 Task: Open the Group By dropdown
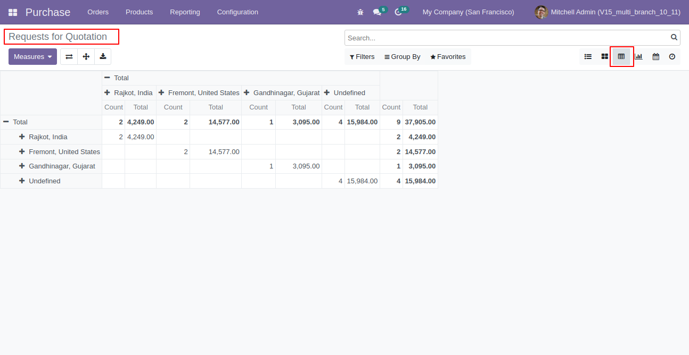tap(403, 57)
